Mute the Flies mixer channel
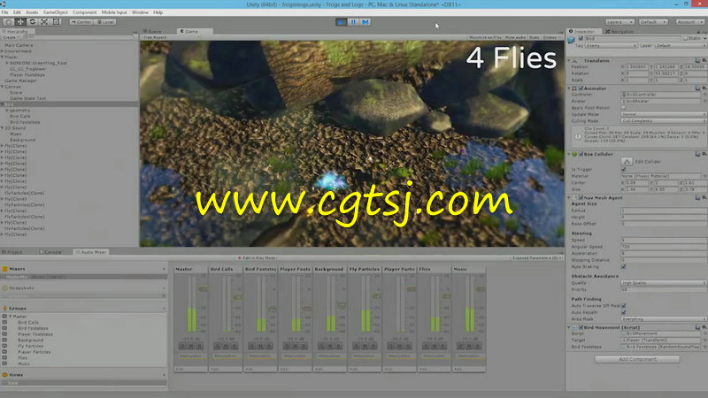The width and height of the screenshot is (708, 398). coord(434,346)
